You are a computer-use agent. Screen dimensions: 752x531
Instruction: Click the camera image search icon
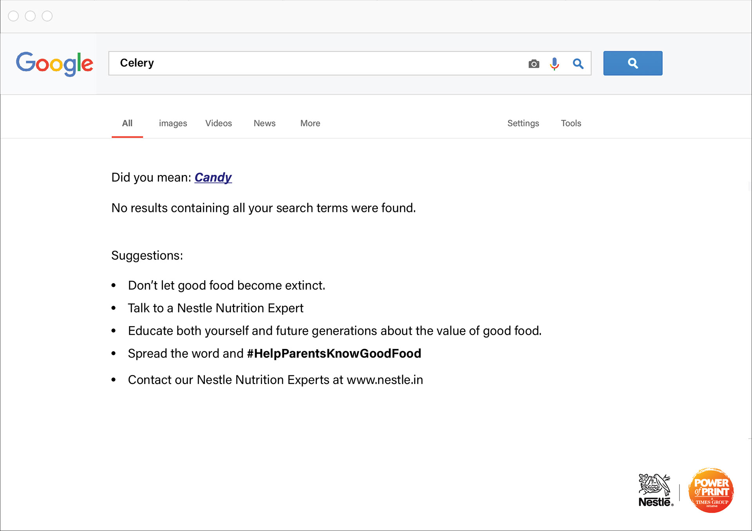point(533,64)
